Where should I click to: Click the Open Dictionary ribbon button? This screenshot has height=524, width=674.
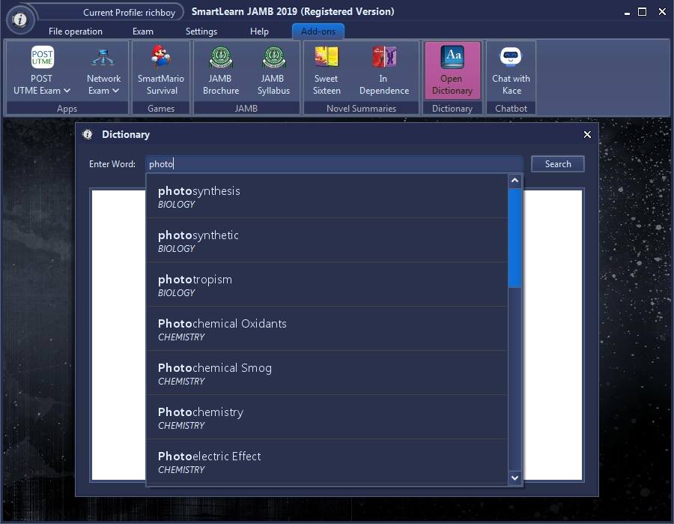click(x=452, y=70)
